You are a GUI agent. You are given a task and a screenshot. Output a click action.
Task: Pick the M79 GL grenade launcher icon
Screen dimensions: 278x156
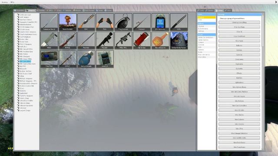click(68, 40)
